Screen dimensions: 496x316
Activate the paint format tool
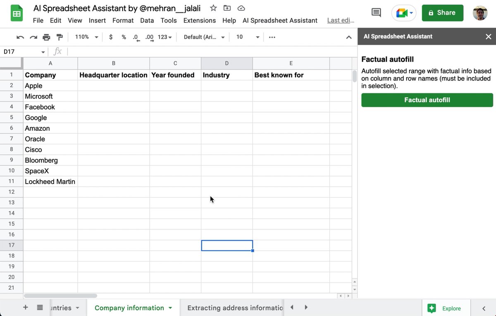click(x=60, y=37)
